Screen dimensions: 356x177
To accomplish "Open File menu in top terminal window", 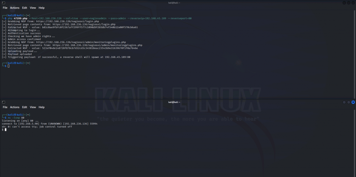I will tap(5, 8).
